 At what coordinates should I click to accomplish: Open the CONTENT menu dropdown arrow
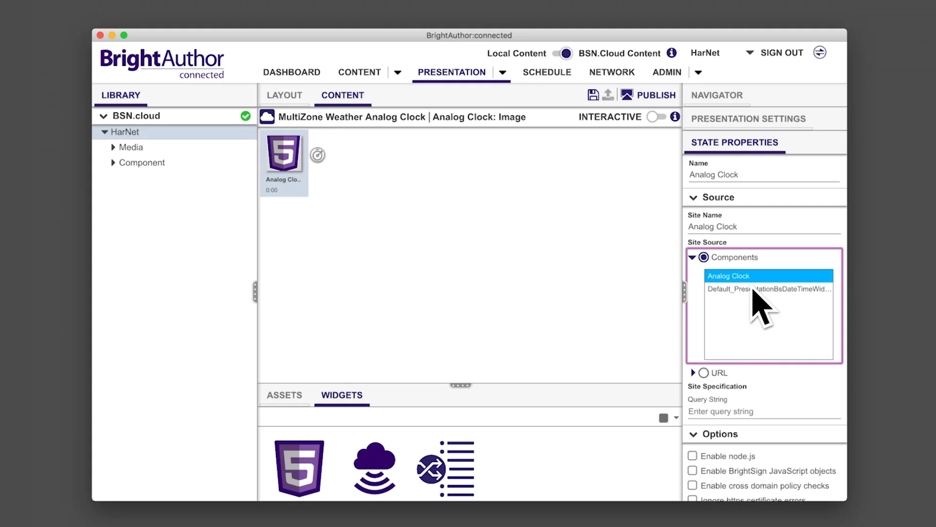[x=398, y=73]
